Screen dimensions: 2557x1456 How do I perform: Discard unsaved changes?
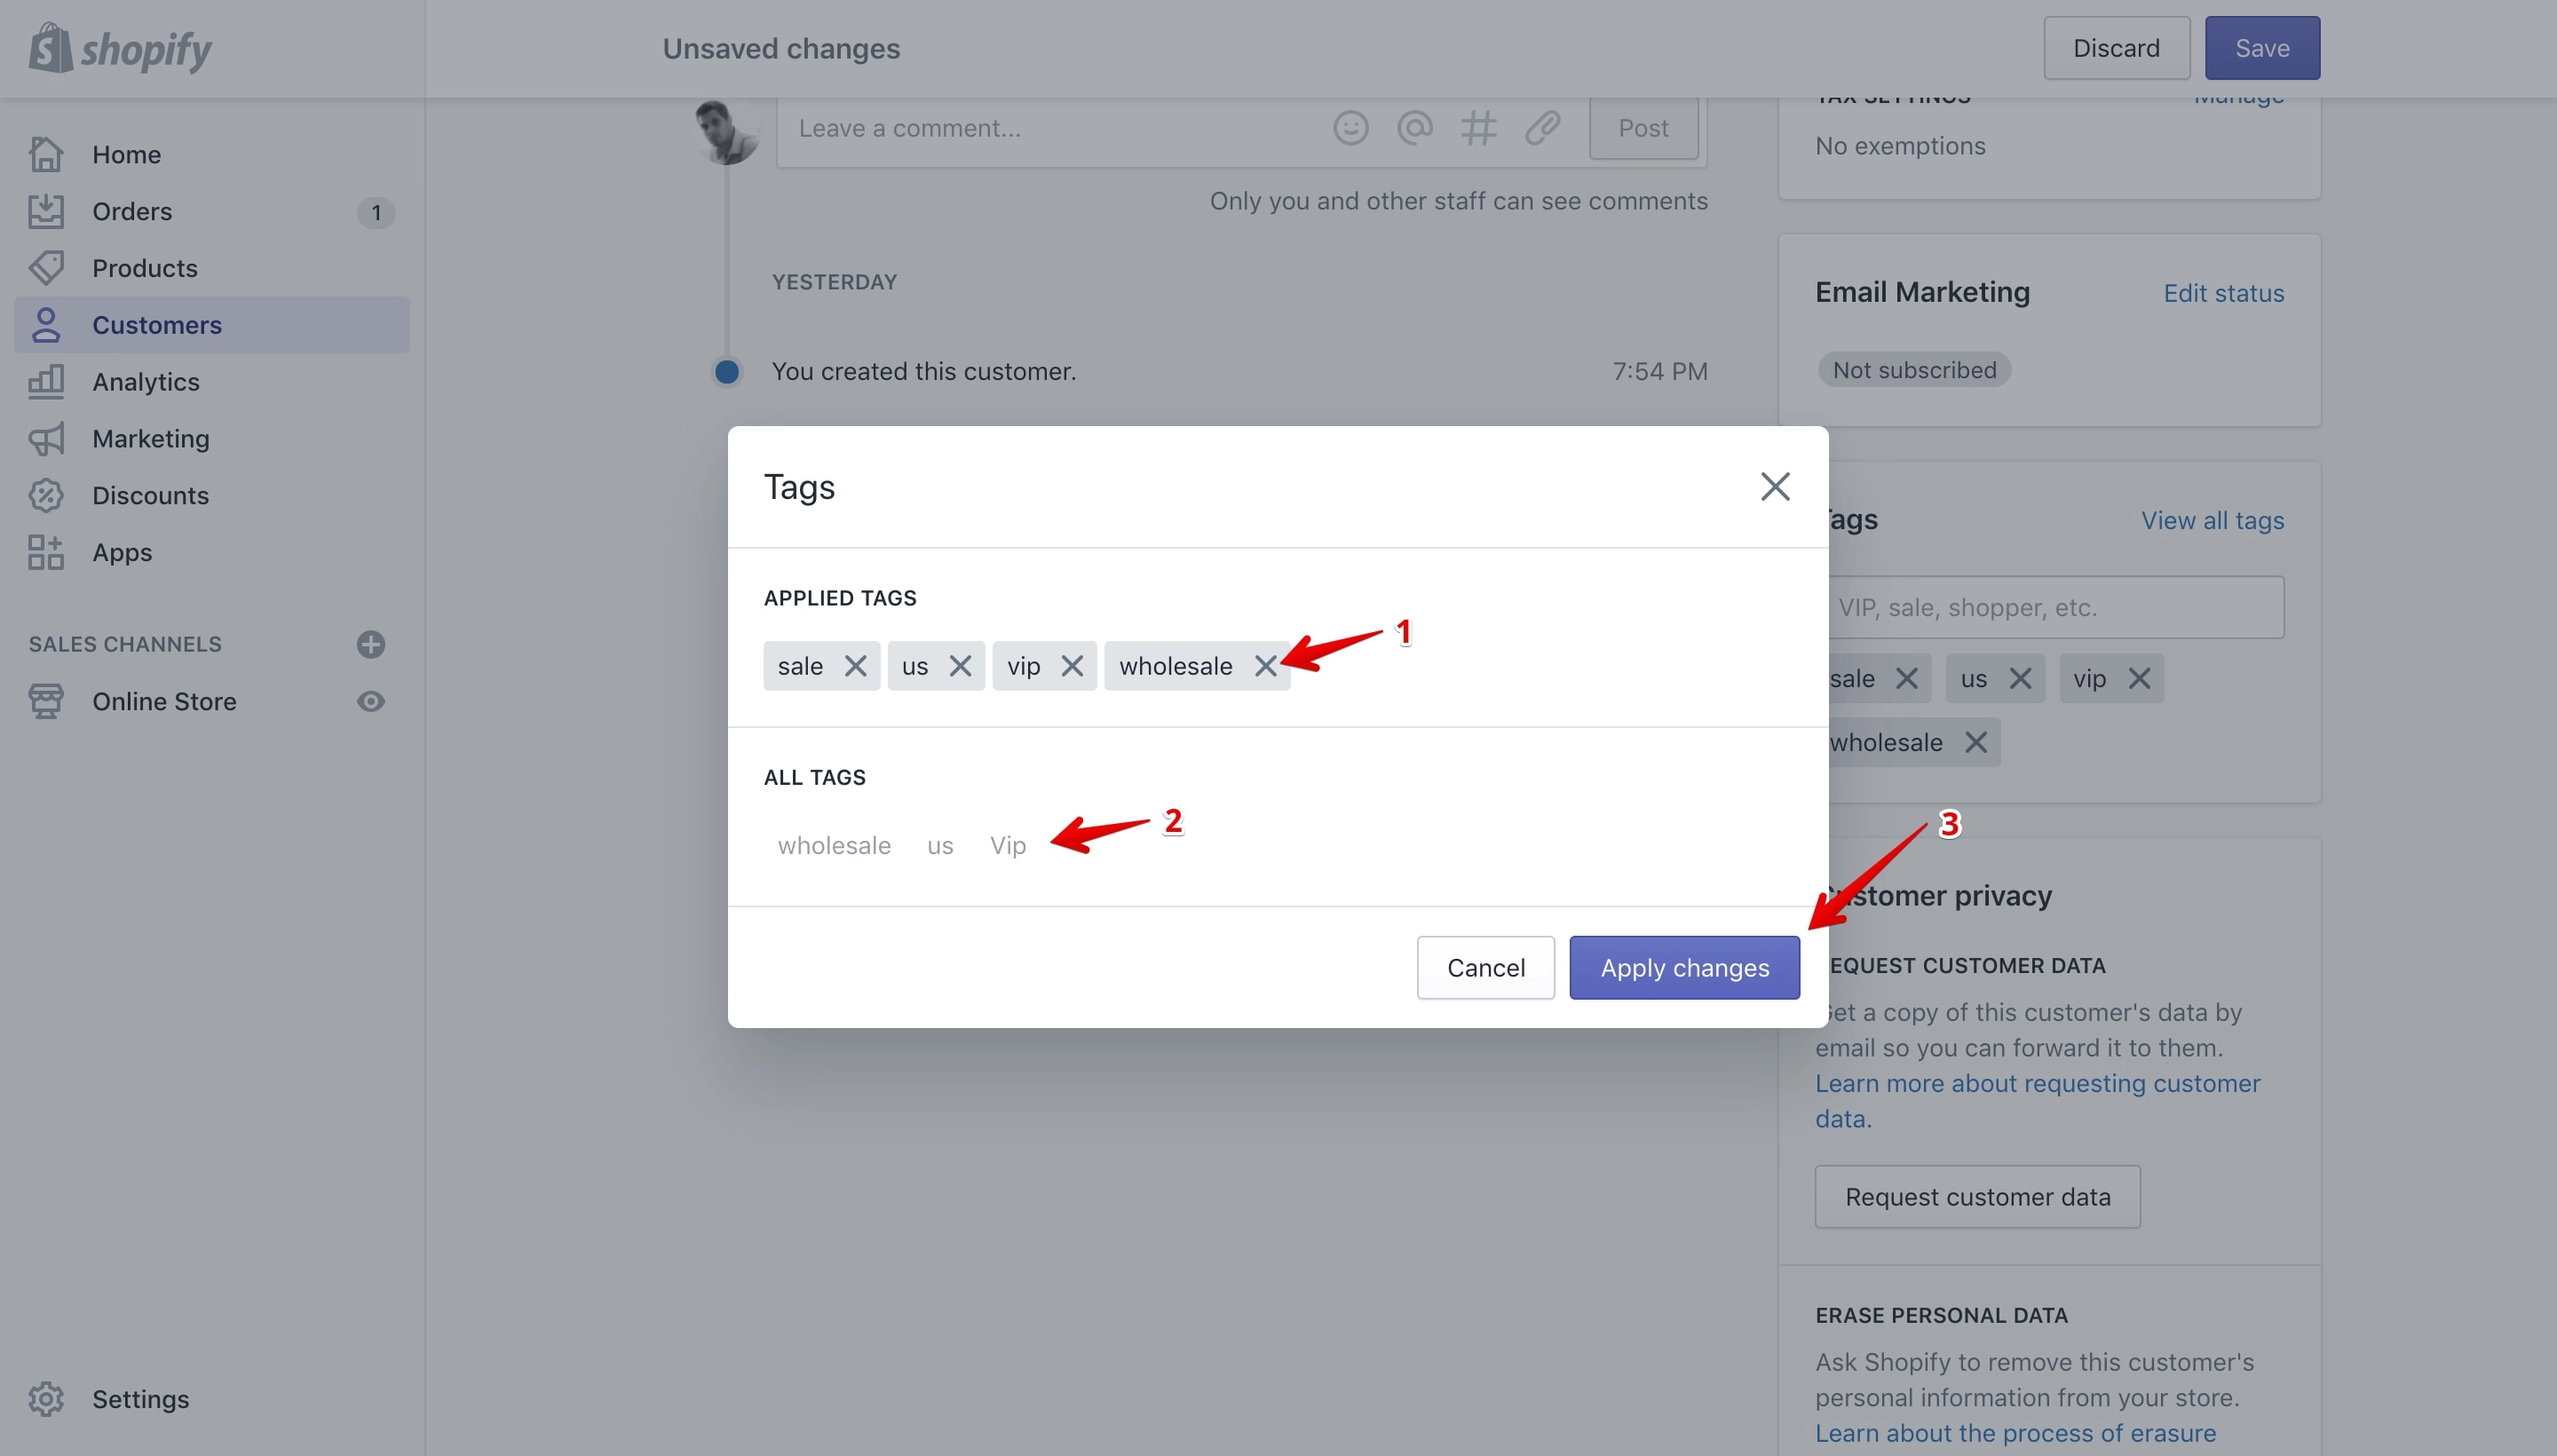(2116, 48)
